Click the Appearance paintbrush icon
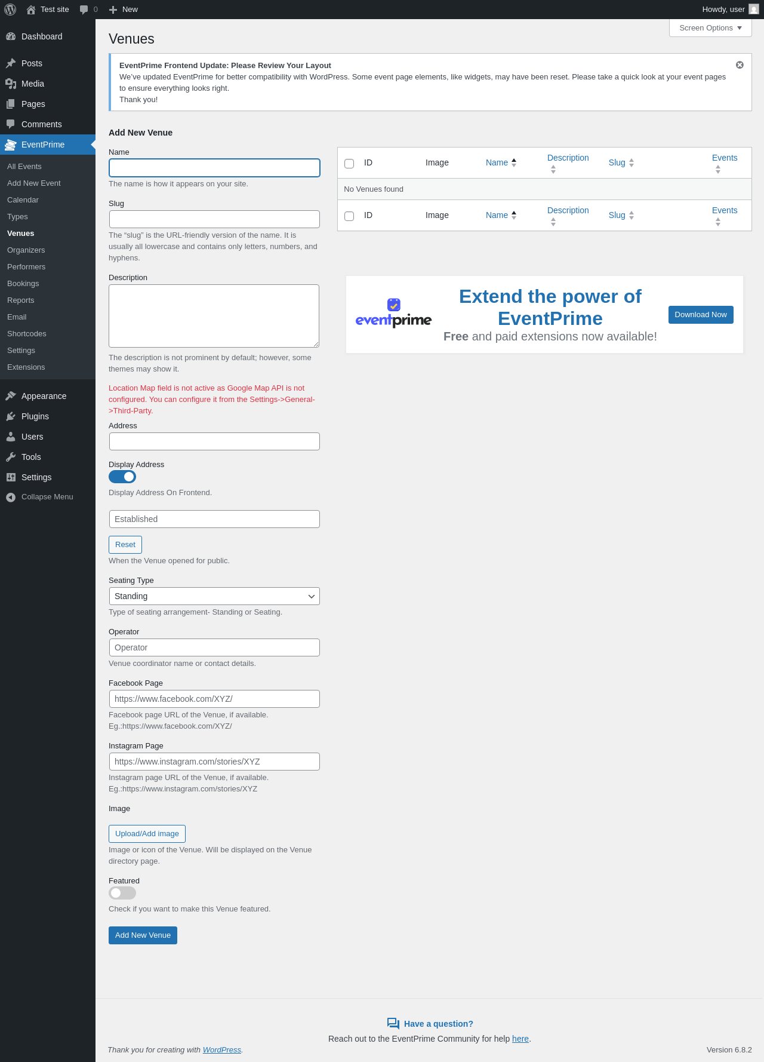764x1062 pixels. (11, 396)
